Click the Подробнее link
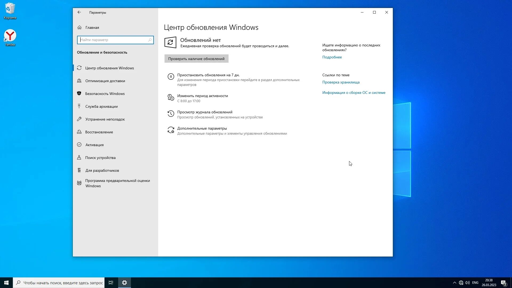512x288 pixels. pyautogui.click(x=332, y=57)
